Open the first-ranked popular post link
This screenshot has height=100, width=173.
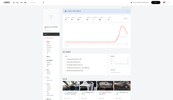74,59
